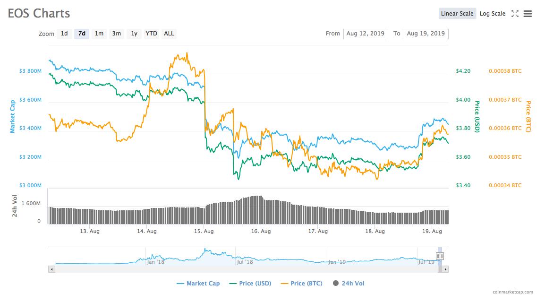This screenshot has width=545, height=302.
Task: Select the 7d zoom range
Action: click(82, 34)
